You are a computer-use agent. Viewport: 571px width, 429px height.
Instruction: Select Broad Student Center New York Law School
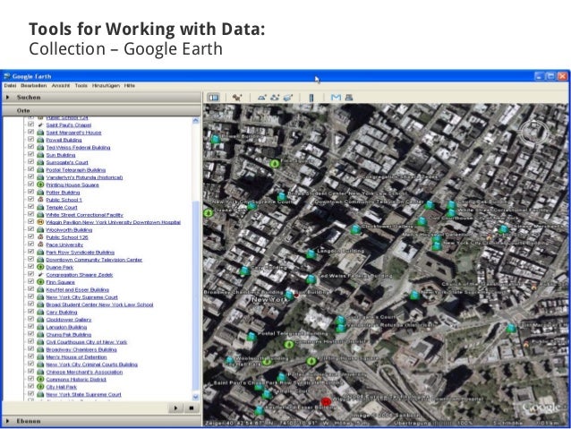[x=99, y=305]
